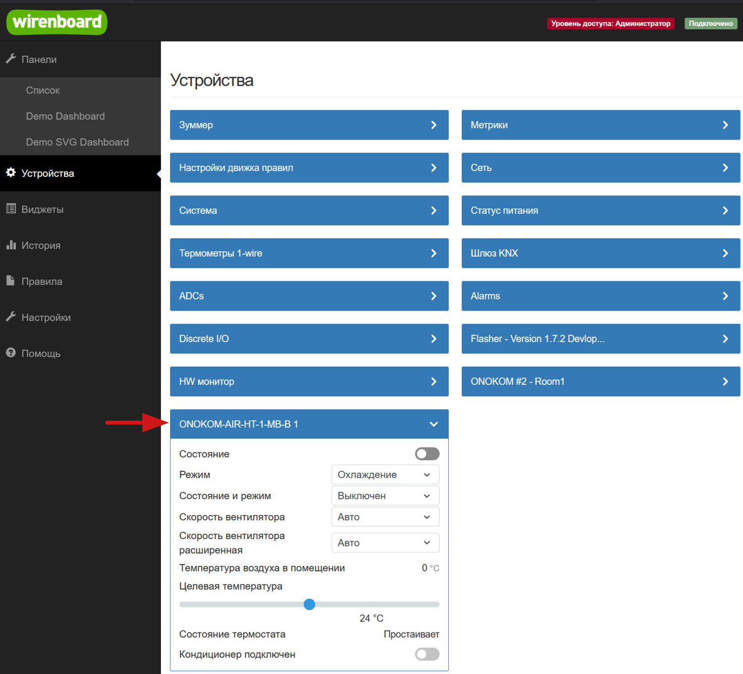Open the Настройки section
The width and height of the screenshot is (743, 674).
[x=80, y=317]
